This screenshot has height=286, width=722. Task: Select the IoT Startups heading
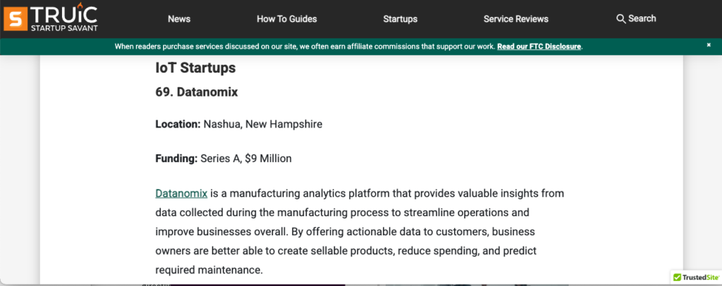tap(196, 68)
